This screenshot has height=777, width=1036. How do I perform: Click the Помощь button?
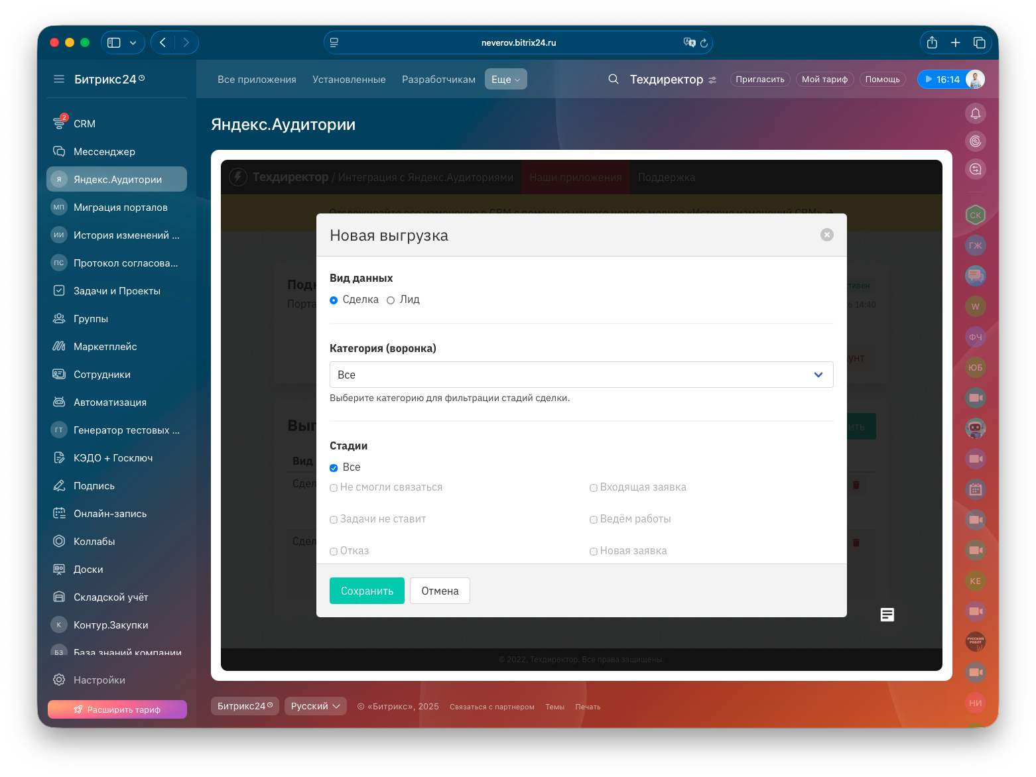click(883, 79)
